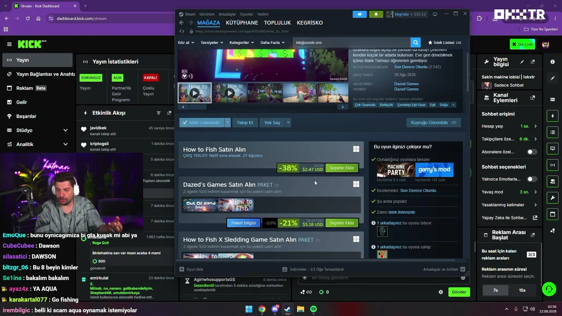This screenshot has height=316, width=562.
Task: Open Tavsiyeler dropdown in Steam store
Action: click(212, 43)
